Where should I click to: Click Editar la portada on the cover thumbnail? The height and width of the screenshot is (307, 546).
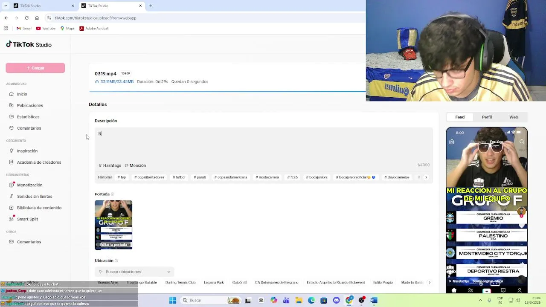click(113, 245)
